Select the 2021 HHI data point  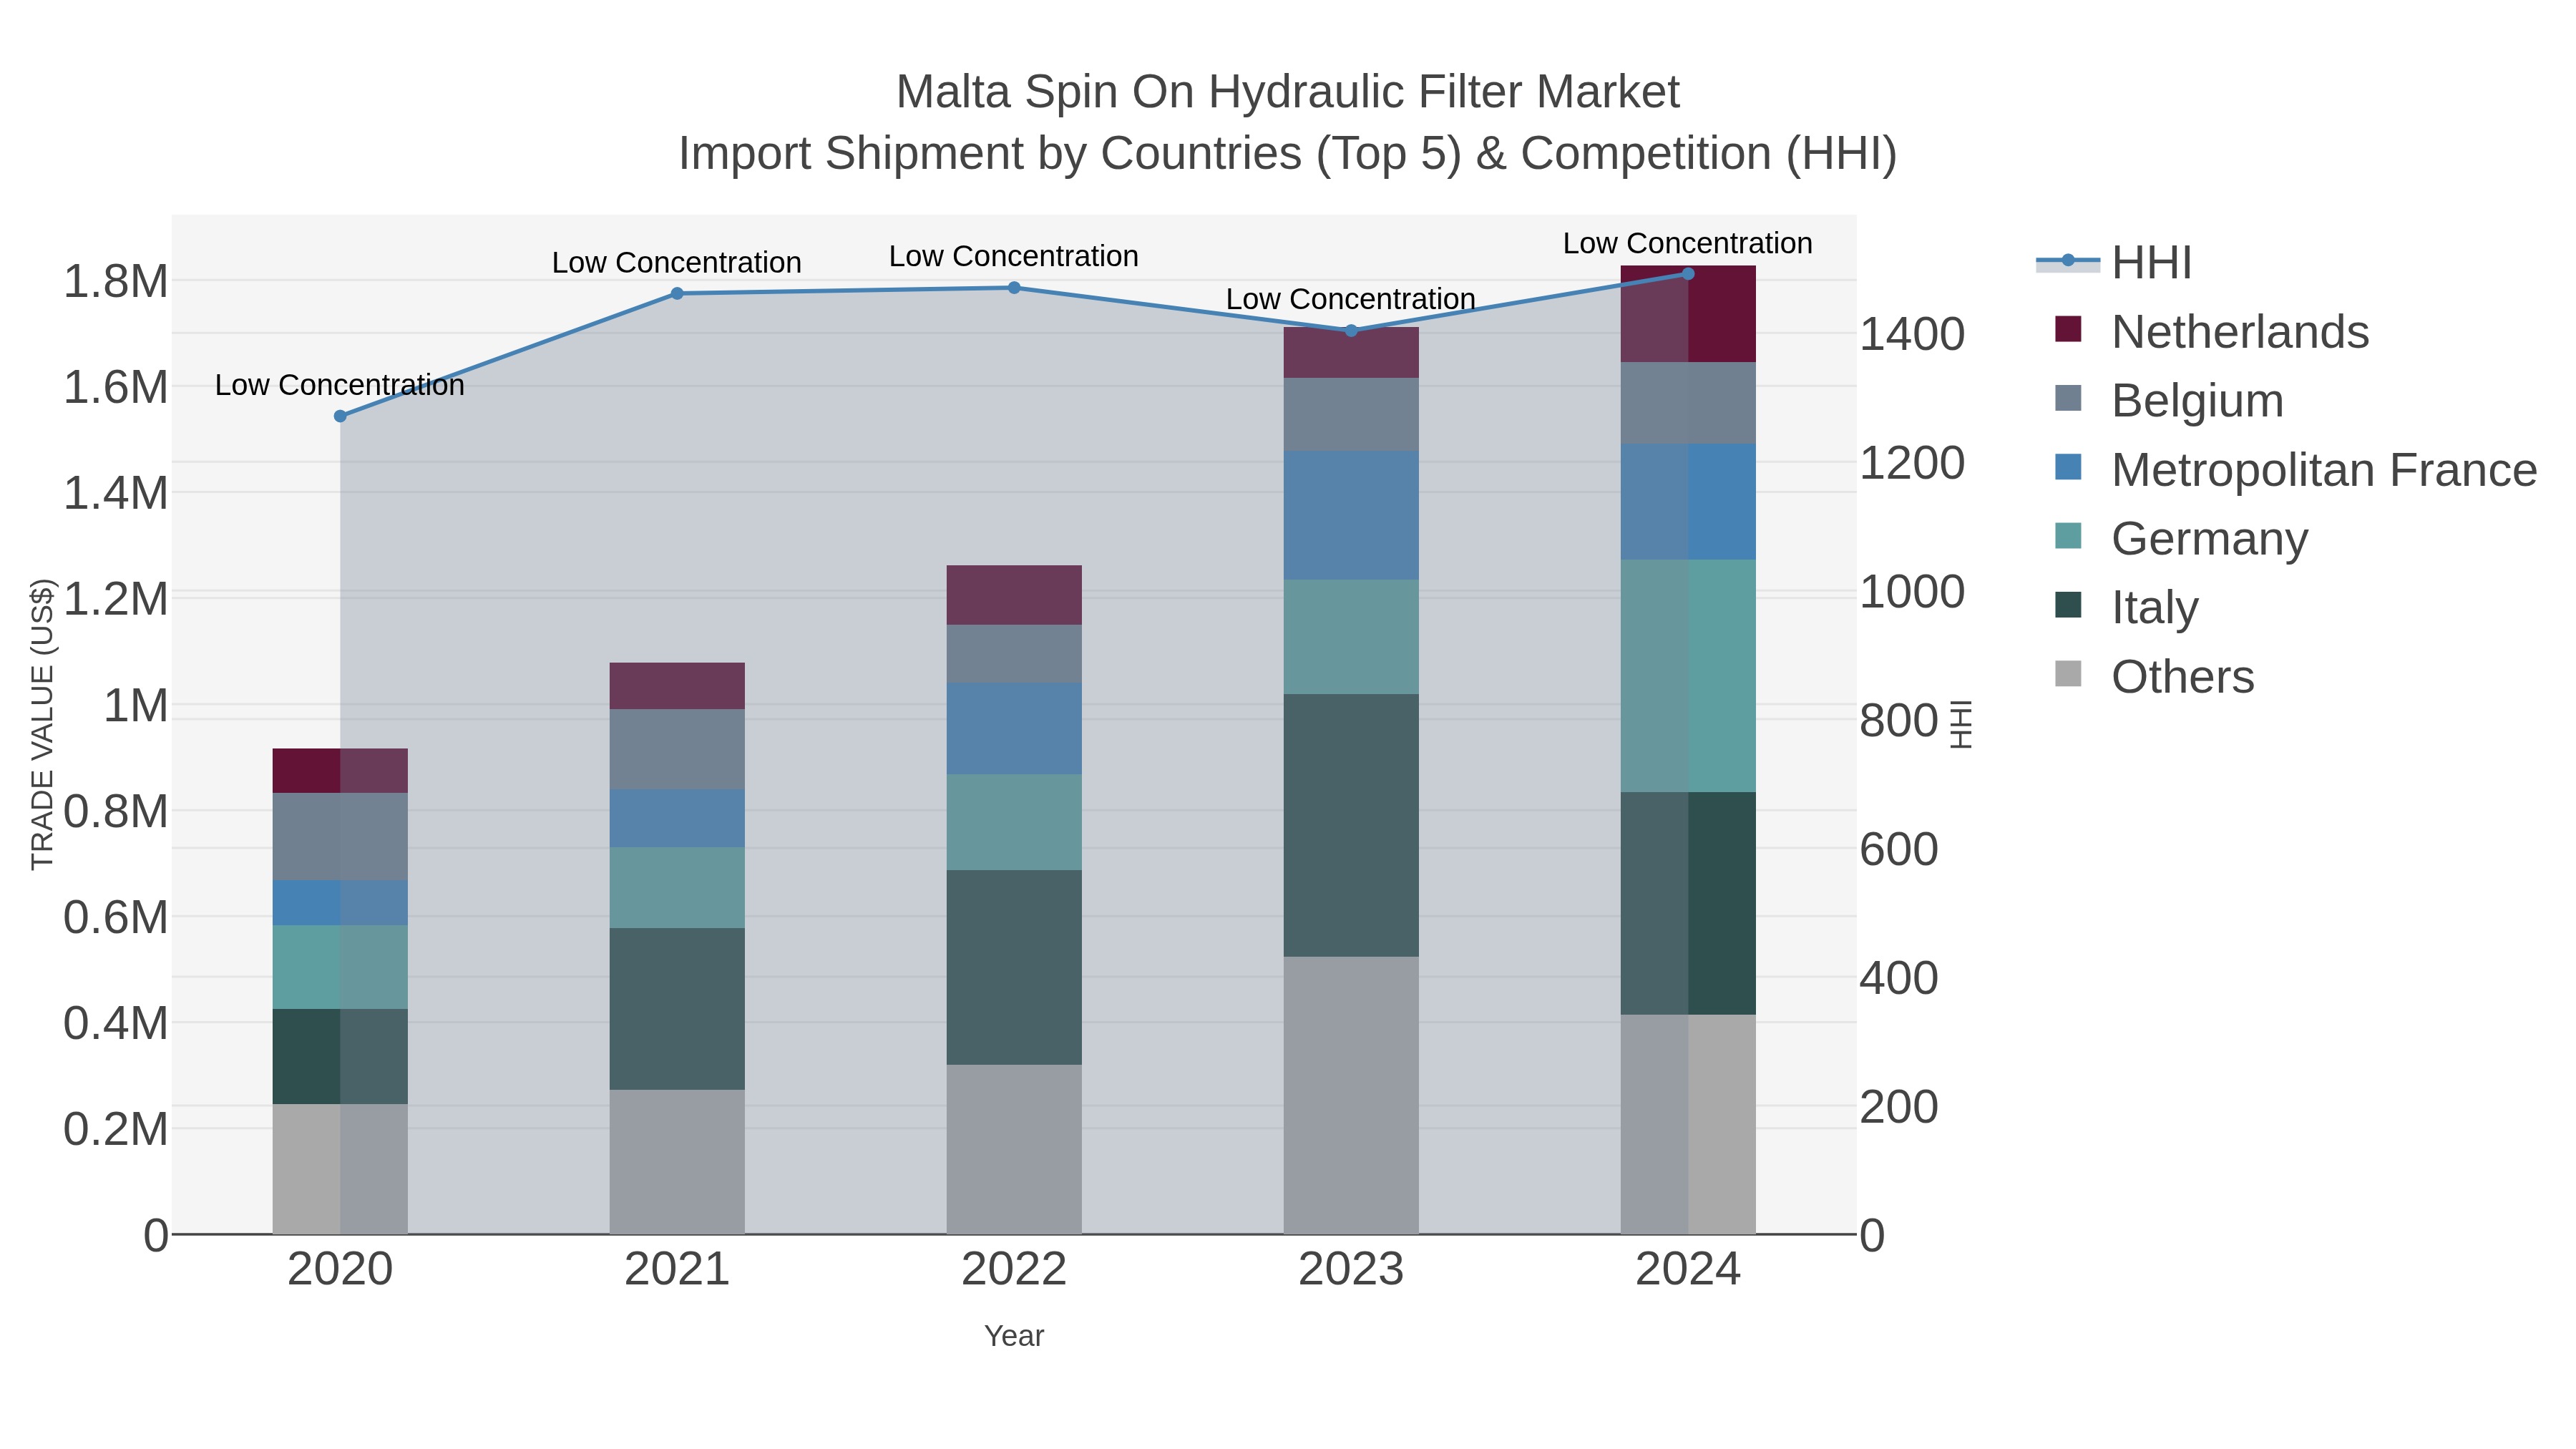pyautogui.click(x=677, y=294)
